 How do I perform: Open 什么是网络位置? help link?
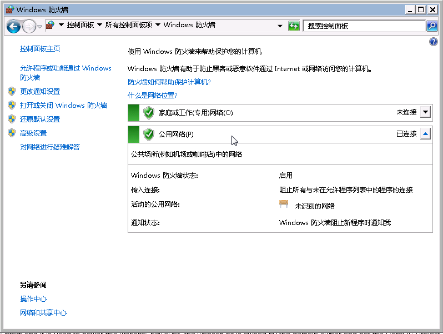152,95
